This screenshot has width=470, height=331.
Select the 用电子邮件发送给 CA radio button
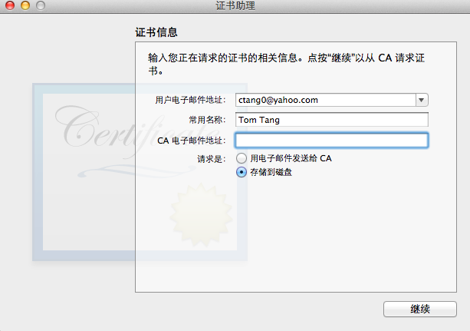[x=242, y=158]
